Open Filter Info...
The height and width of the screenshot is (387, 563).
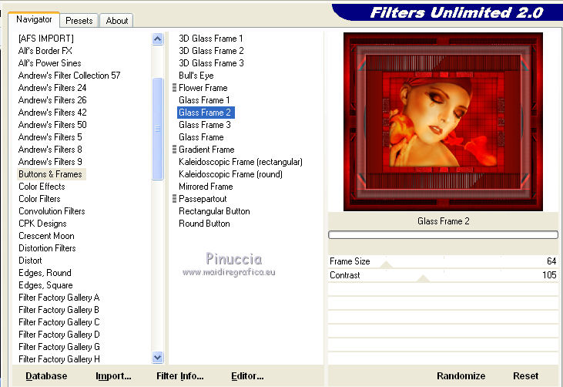pos(180,376)
